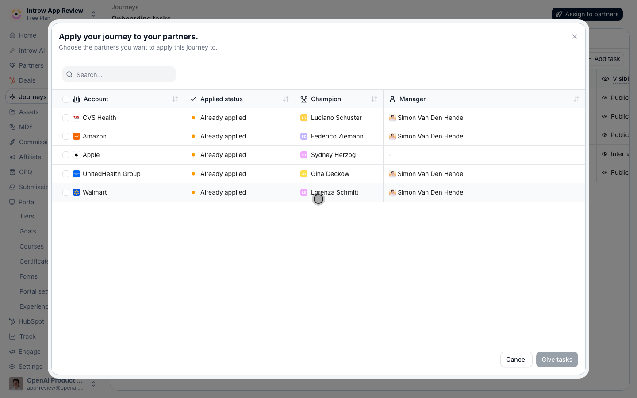This screenshot has width=637, height=398.
Task: Tick the Apple partner checkbox
Action: click(66, 155)
